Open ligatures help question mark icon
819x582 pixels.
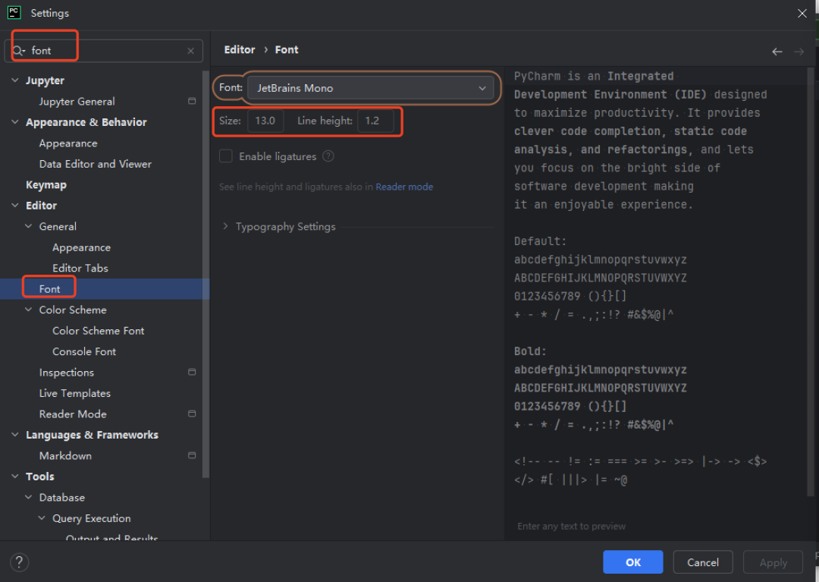328,156
